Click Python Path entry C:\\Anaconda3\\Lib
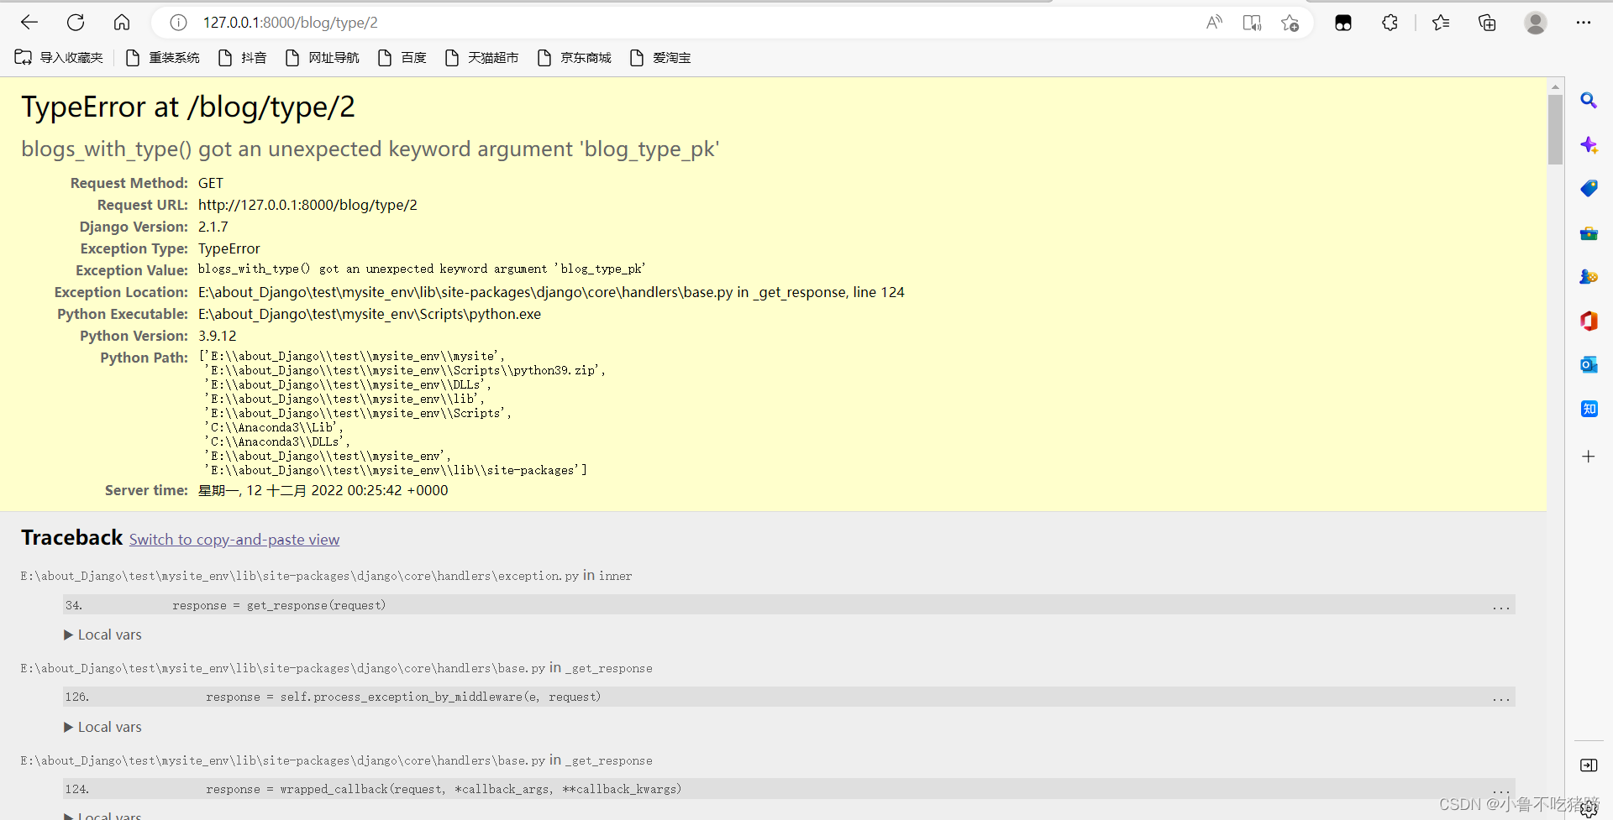This screenshot has height=820, width=1613. pos(273,428)
